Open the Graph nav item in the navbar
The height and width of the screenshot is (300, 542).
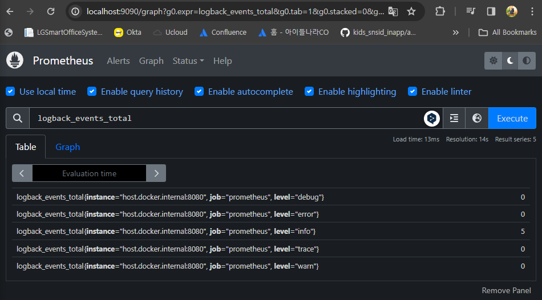[x=151, y=61]
